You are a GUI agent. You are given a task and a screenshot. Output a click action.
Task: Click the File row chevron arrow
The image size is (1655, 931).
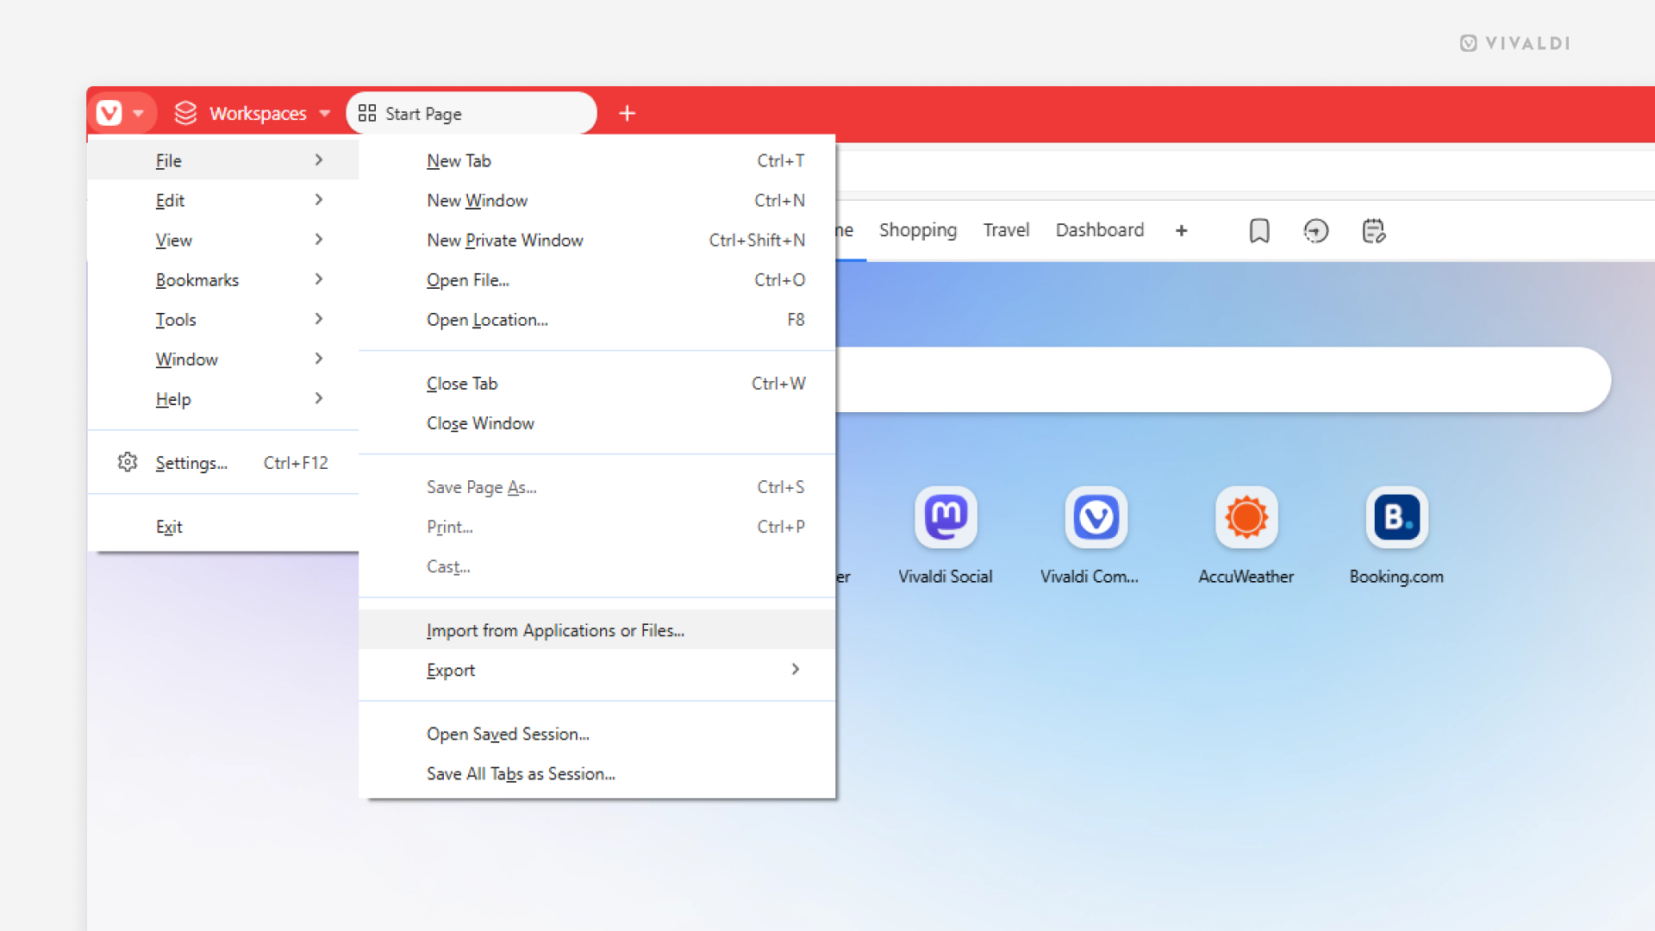(319, 159)
